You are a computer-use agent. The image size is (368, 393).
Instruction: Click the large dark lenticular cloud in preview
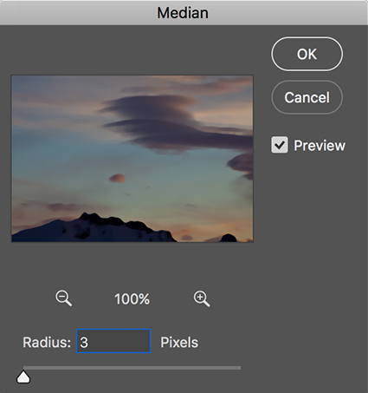tap(173, 124)
